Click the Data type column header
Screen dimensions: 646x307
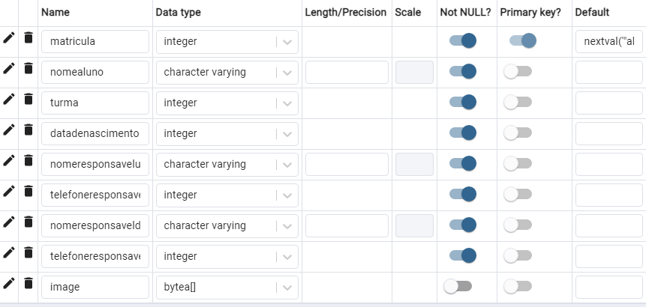tap(178, 12)
